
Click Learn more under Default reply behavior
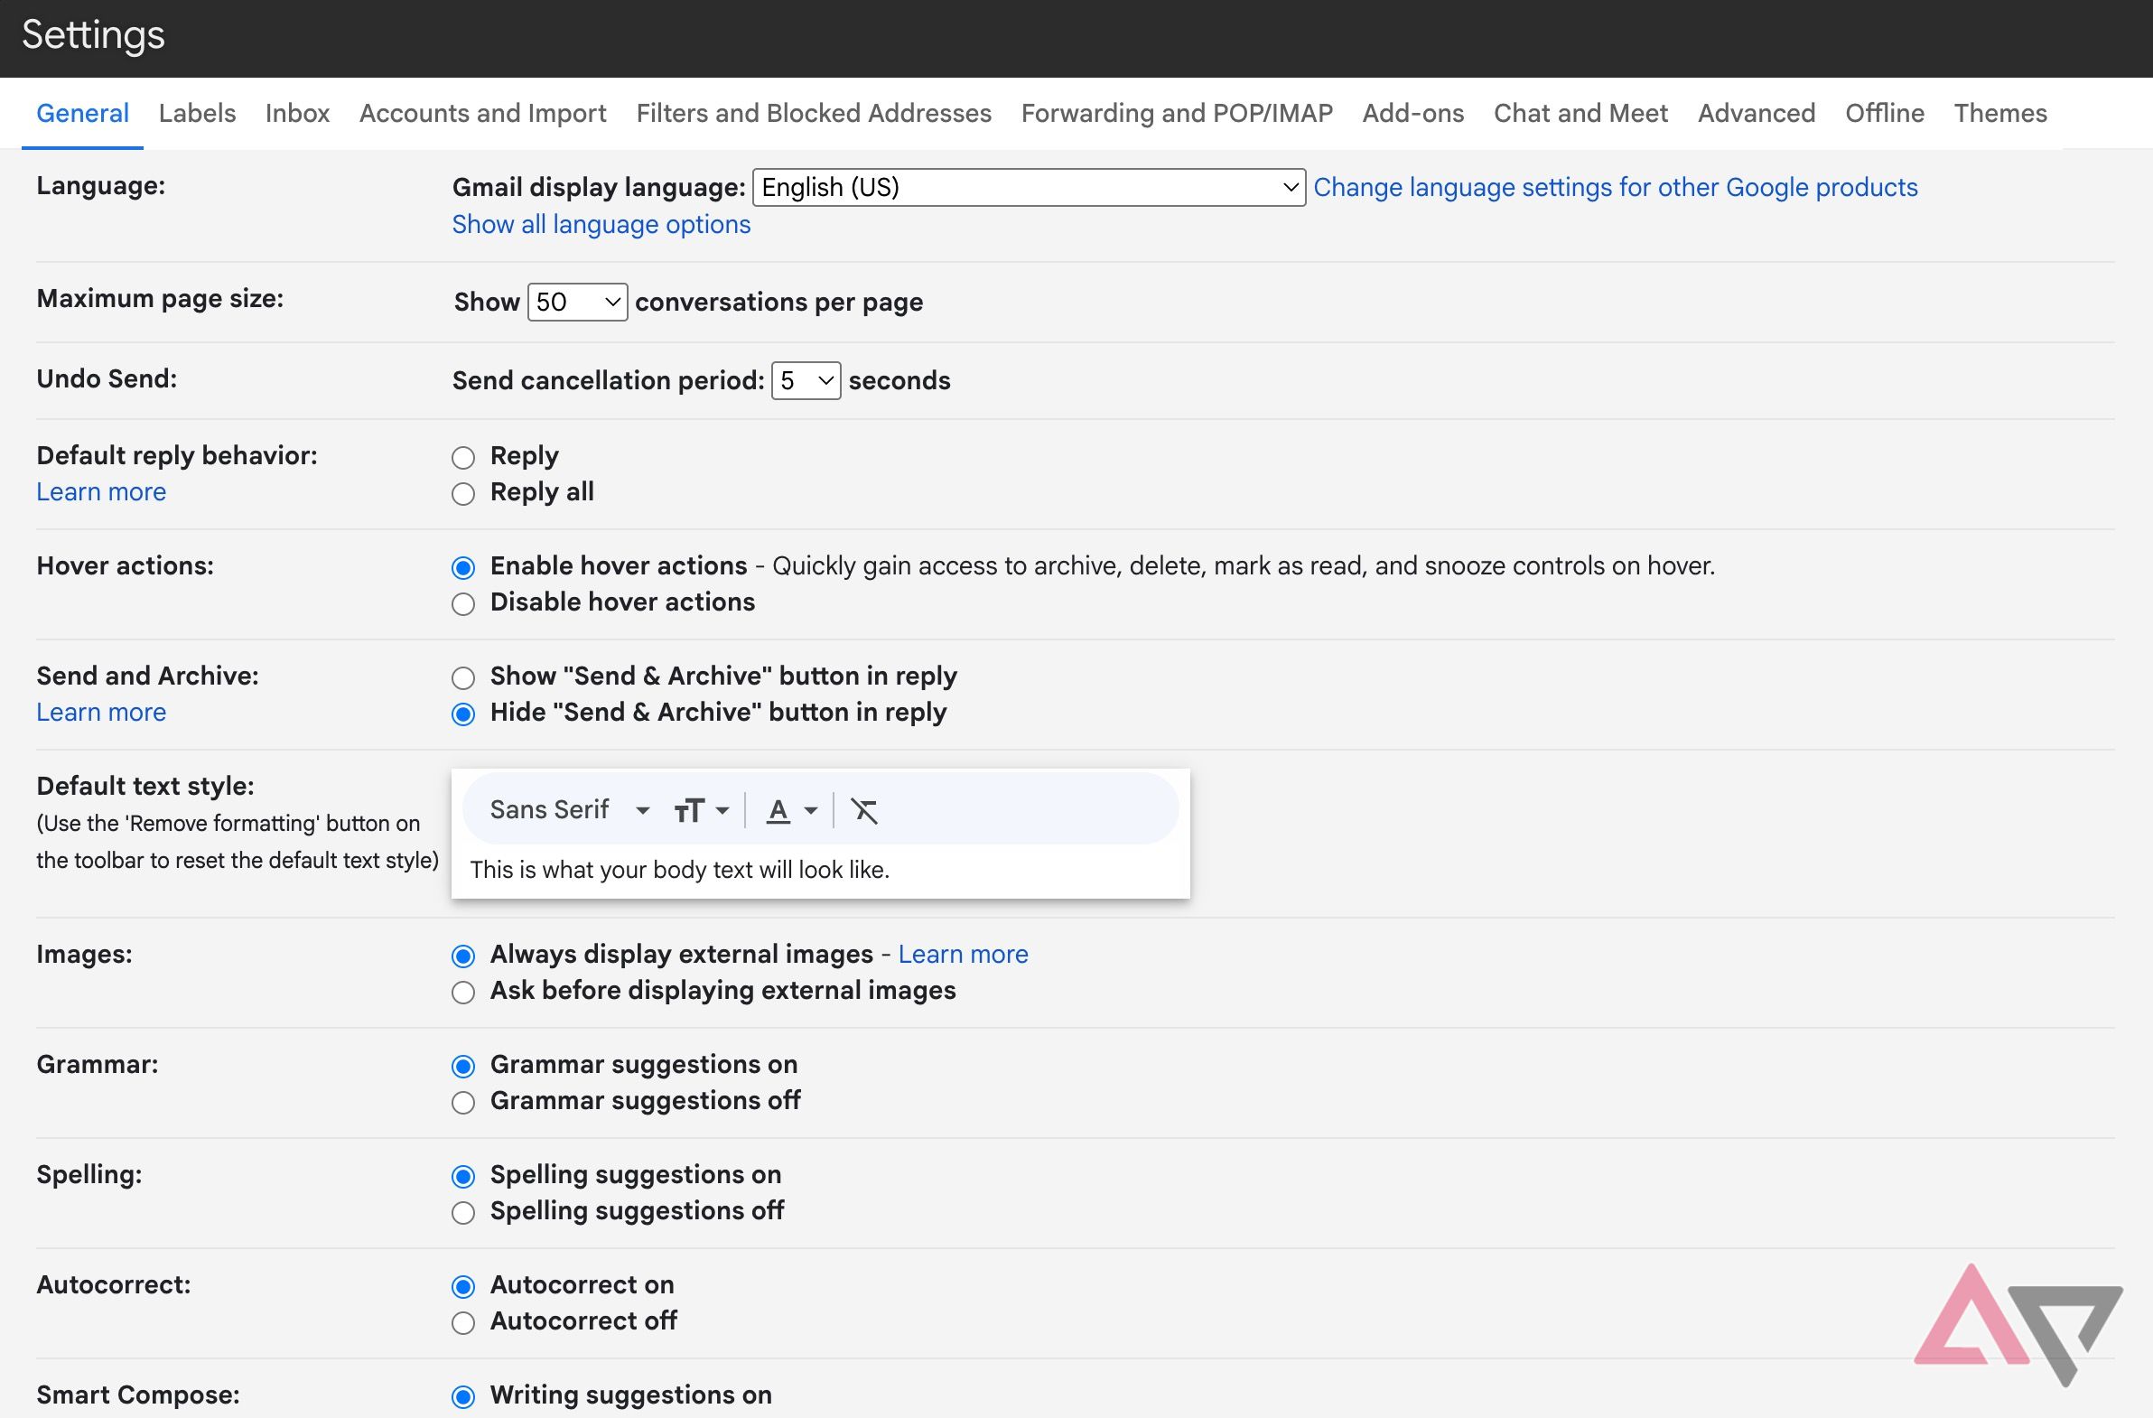click(x=101, y=491)
